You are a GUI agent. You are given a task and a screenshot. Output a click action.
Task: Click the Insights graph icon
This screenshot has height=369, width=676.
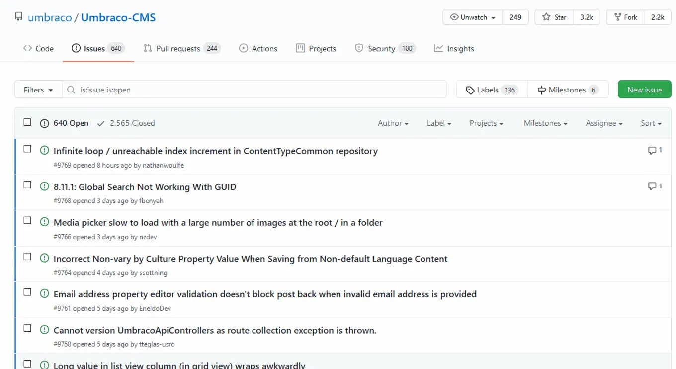(x=438, y=48)
